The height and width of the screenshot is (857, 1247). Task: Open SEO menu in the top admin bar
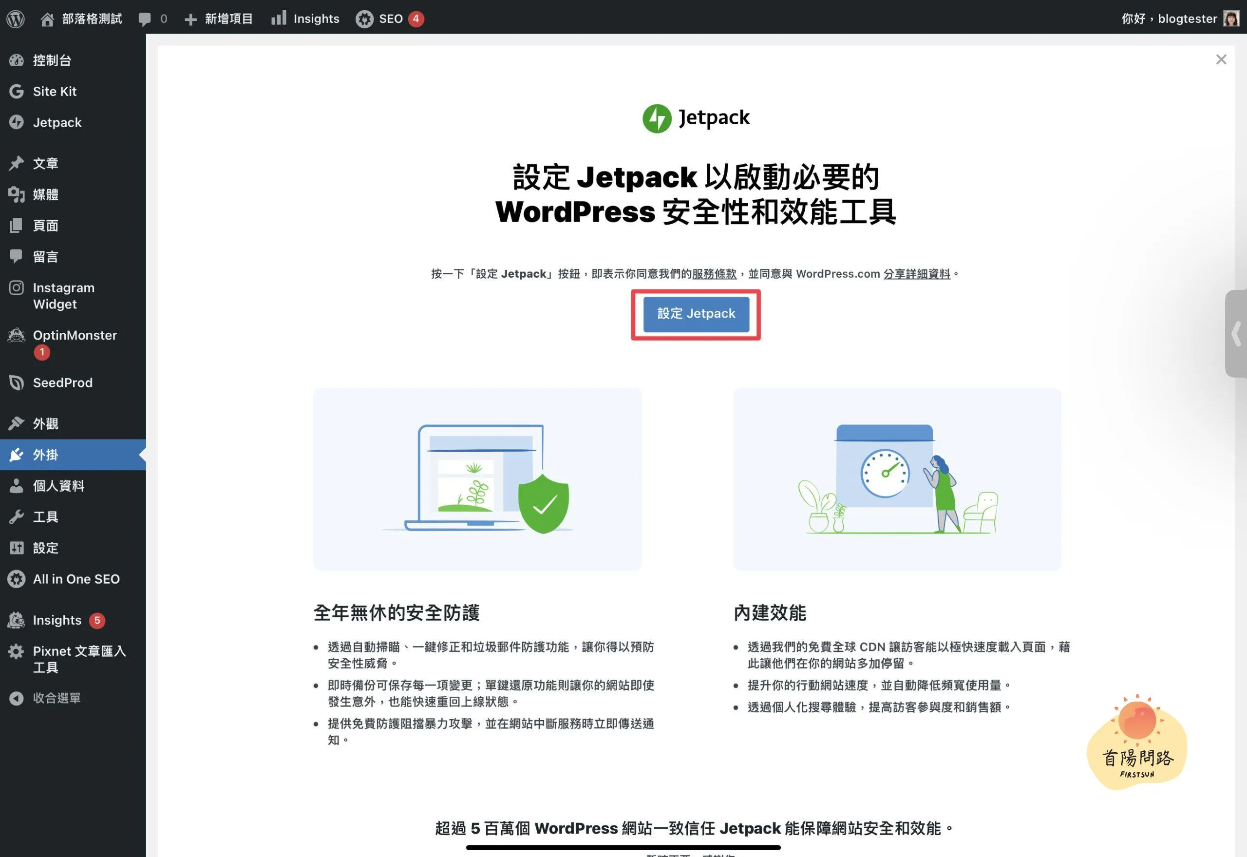(390, 19)
